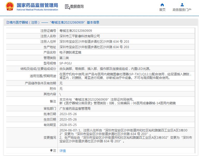Click the 产品名称 row label
This screenshot has height=156, width=199.
[50, 53]
